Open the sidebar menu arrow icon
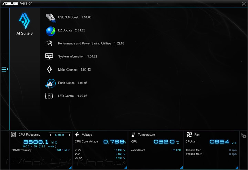The image size is (248, 170). pos(5,69)
